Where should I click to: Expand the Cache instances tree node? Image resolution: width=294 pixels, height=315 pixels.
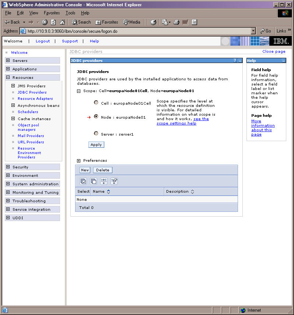[x=13, y=119]
